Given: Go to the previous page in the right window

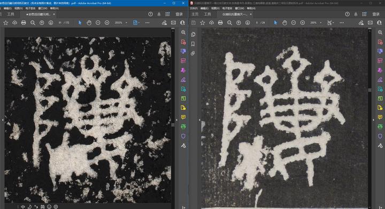Looking at the screenshot, I should click(238, 23).
